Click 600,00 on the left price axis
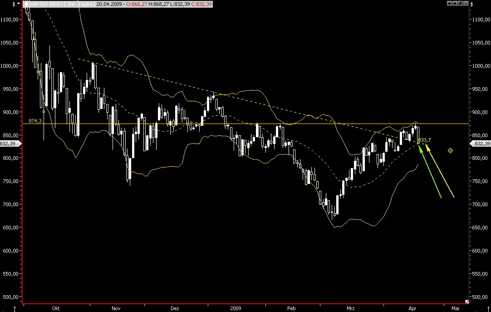The height and width of the screenshot is (312, 491). (x=11, y=251)
